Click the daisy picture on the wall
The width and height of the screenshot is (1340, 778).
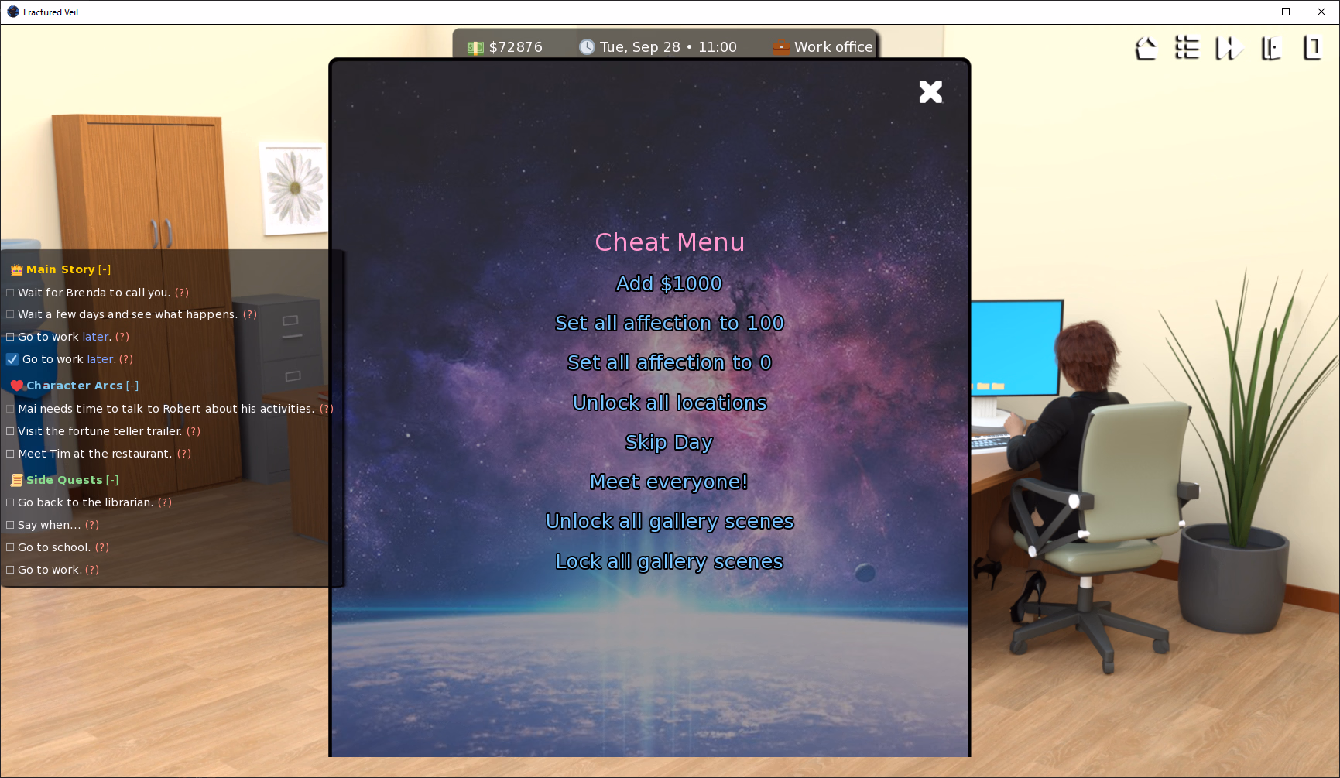(294, 188)
